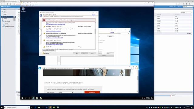The height and width of the screenshot is (109, 194).
Task: Open the VM's Start menu
Action: pyautogui.click(x=22, y=98)
